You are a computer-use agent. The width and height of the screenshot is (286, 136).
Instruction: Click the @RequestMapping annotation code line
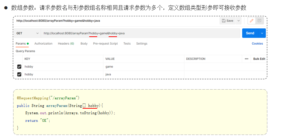click(x=48, y=98)
